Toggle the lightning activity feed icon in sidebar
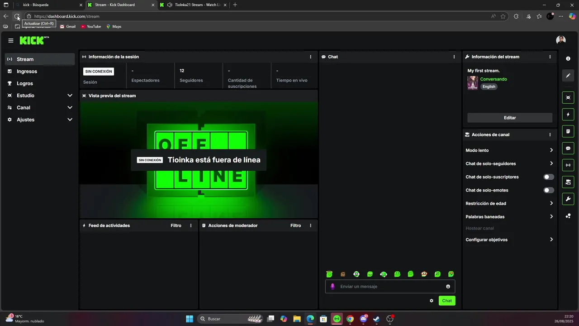Image resolution: width=579 pixels, height=326 pixels. [568, 115]
